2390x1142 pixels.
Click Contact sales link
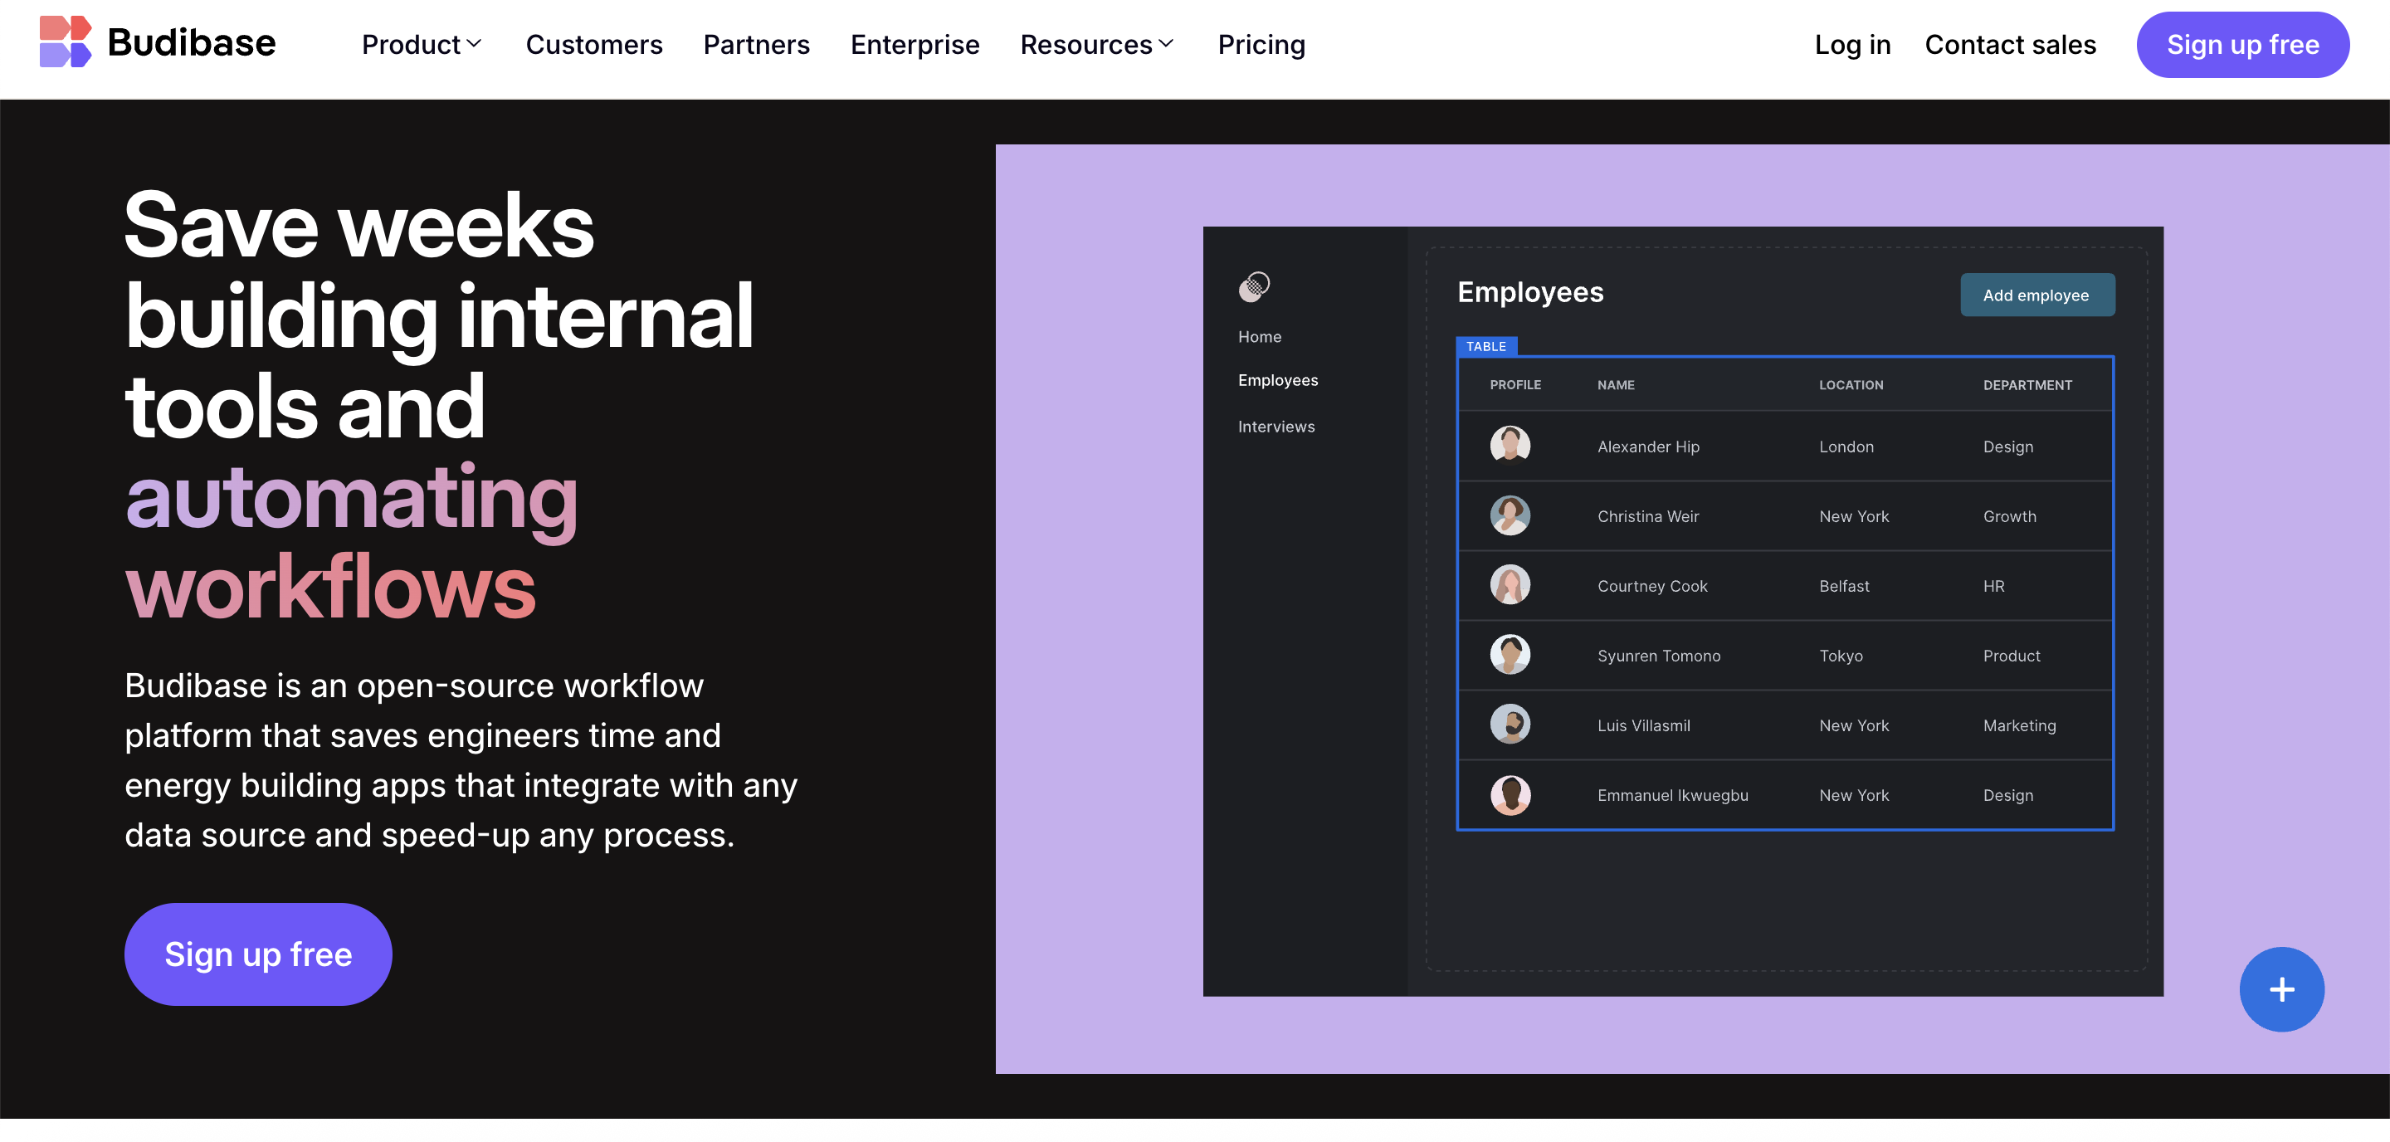click(2010, 45)
